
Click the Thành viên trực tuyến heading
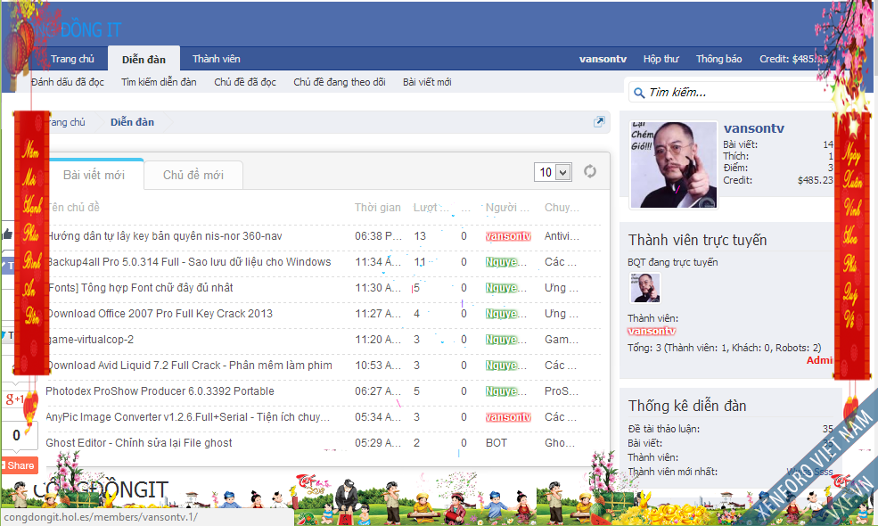click(697, 240)
